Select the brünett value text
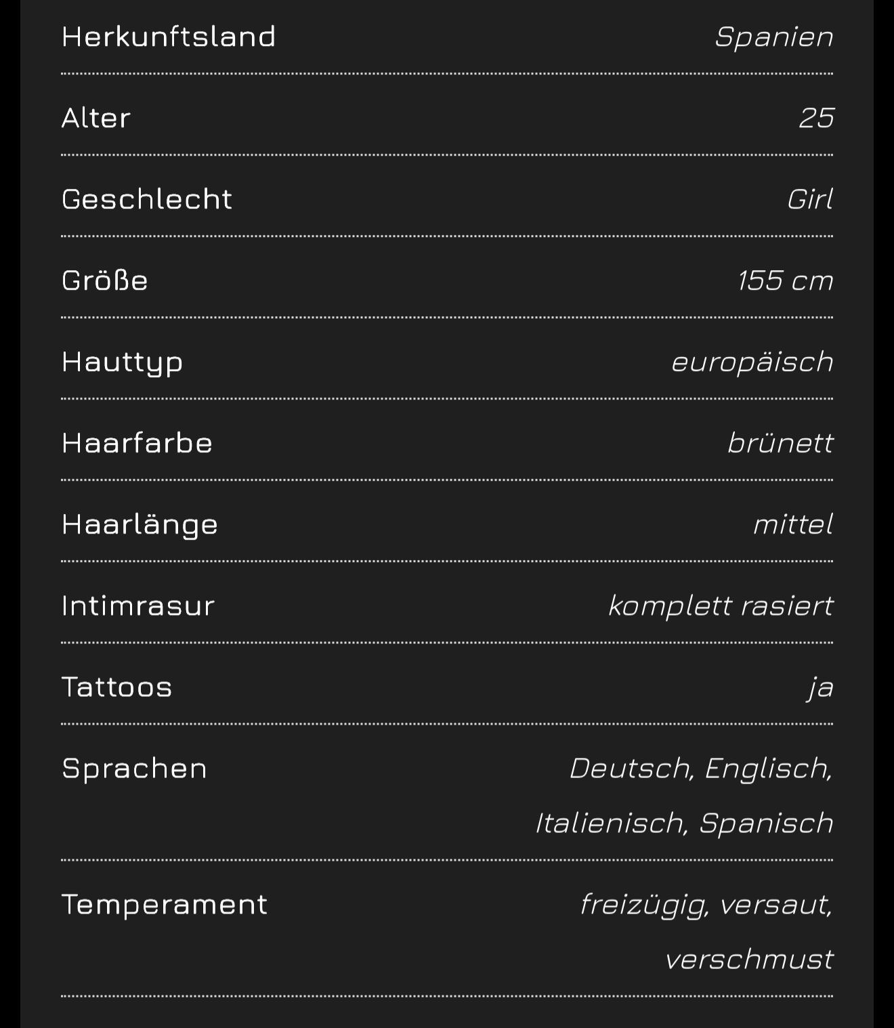The height and width of the screenshot is (1028, 894). (x=780, y=443)
